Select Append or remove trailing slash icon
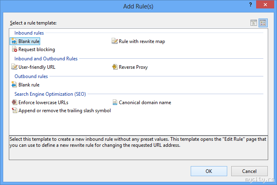Viewport: 277px width, 185px height. [14, 111]
